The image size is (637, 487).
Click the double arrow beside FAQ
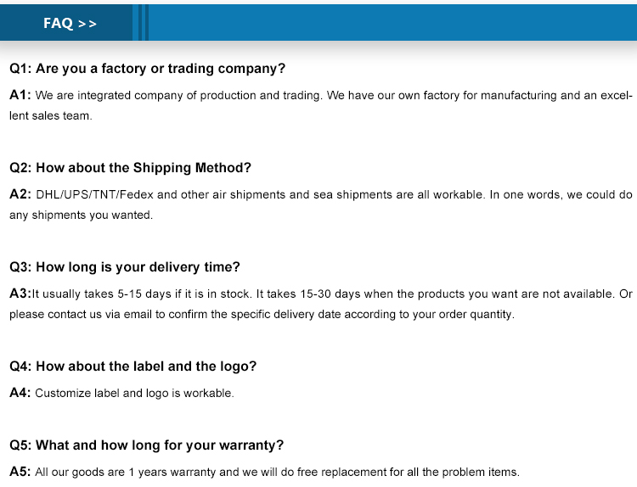pos(87,24)
